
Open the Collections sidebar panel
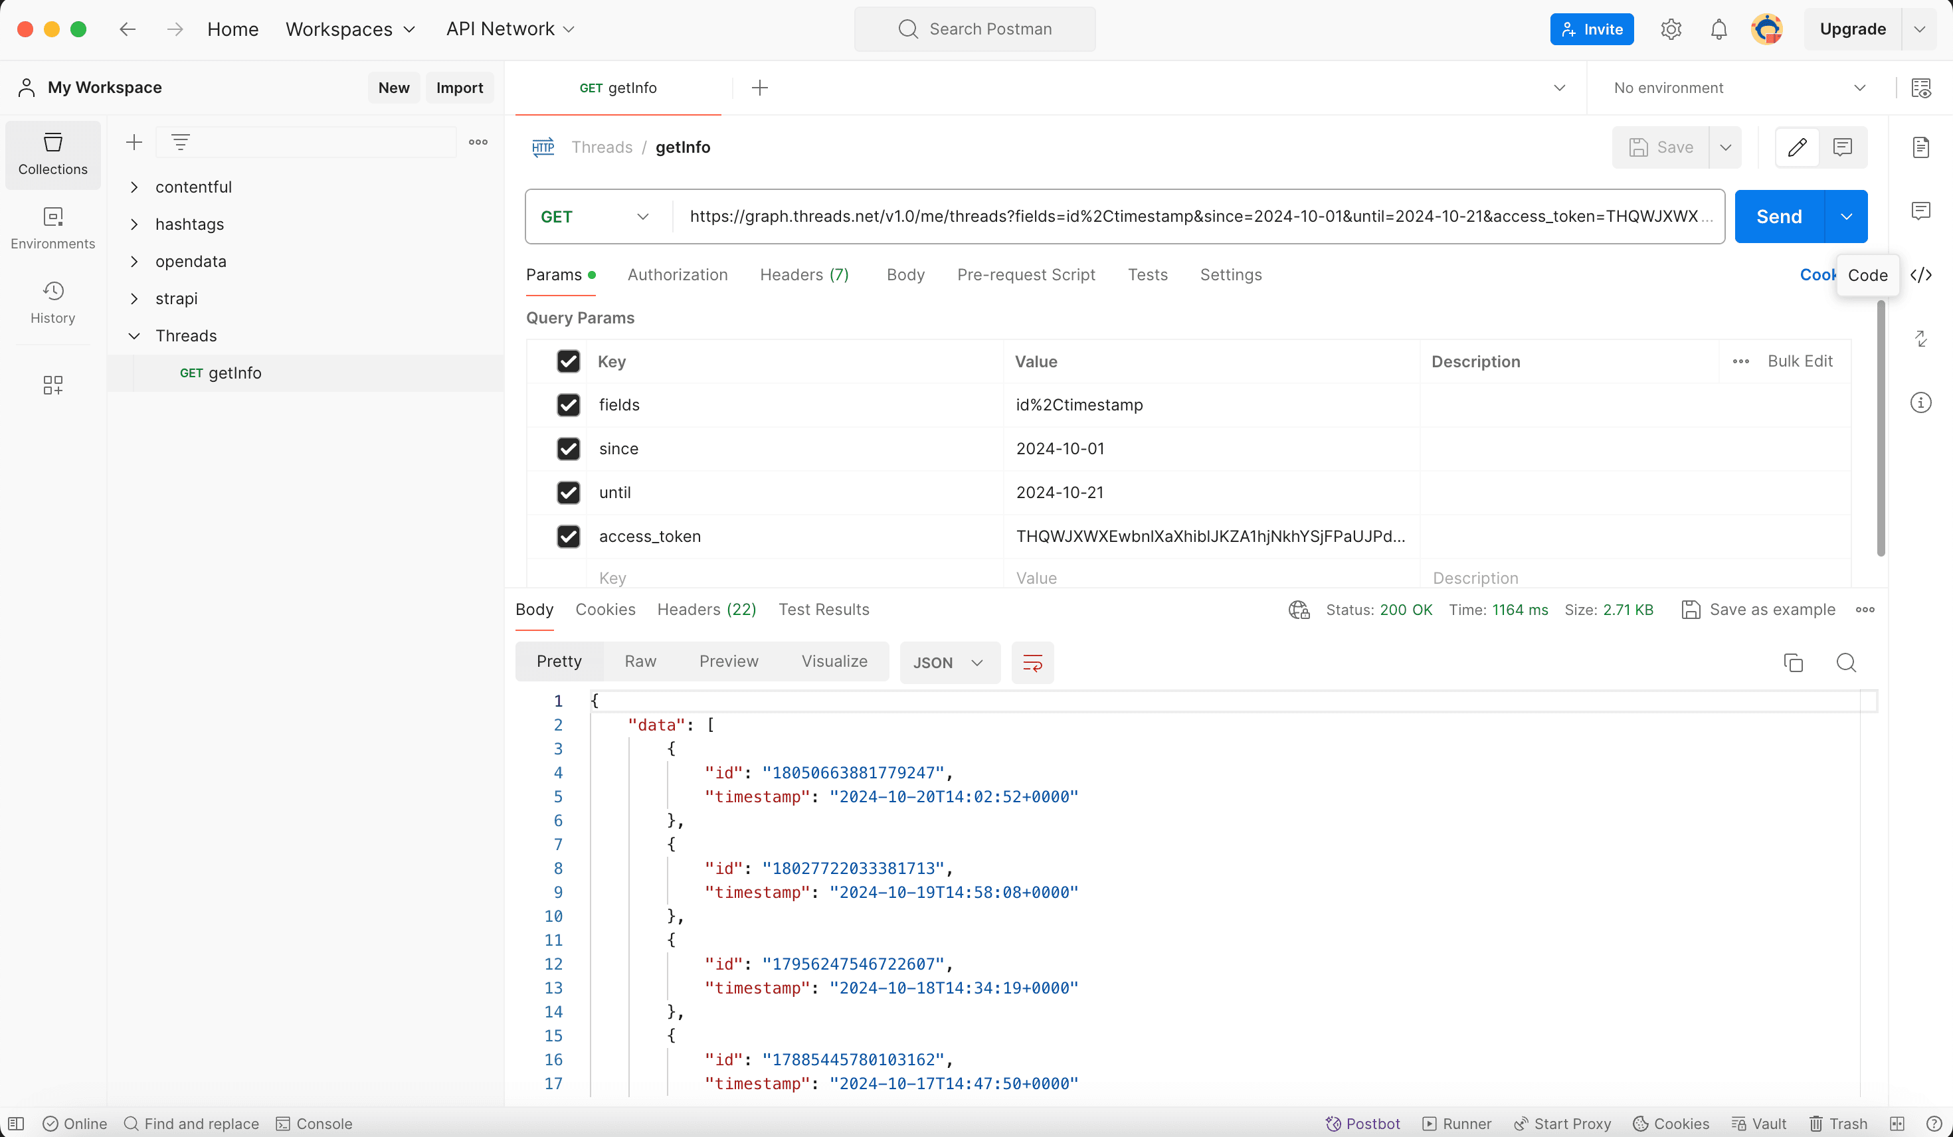(x=52, y=154)
